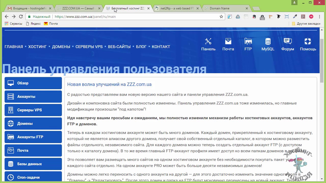Click the 14m timer extension icon
The width and height of the screenshot is (326, 183).
(x=262, y=17)
